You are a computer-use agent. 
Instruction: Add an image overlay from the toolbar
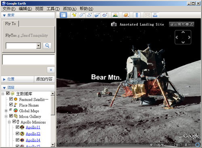pos(97,15)
